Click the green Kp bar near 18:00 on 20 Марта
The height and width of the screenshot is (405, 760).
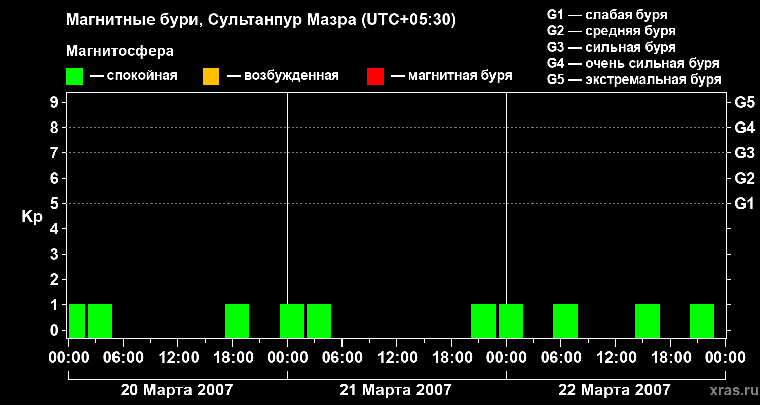click(237, 321)
